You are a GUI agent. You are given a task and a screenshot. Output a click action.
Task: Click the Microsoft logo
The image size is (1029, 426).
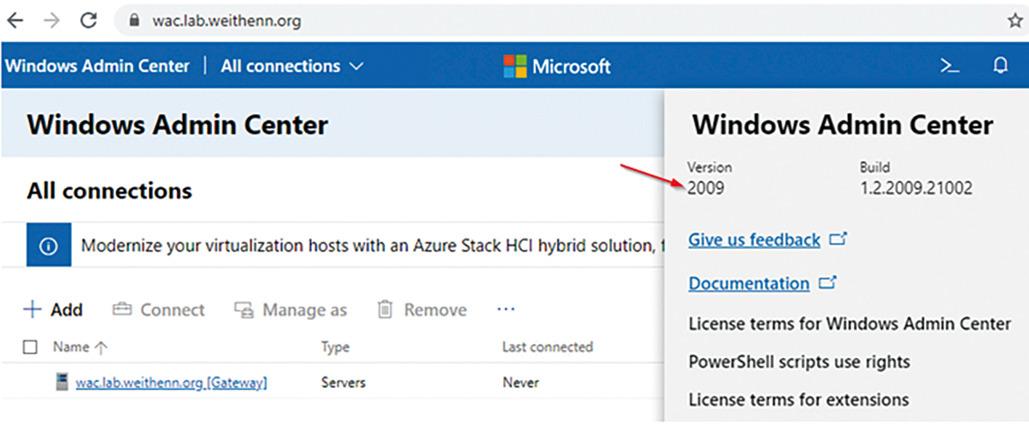pyautogui.click(x=557, y=67)
